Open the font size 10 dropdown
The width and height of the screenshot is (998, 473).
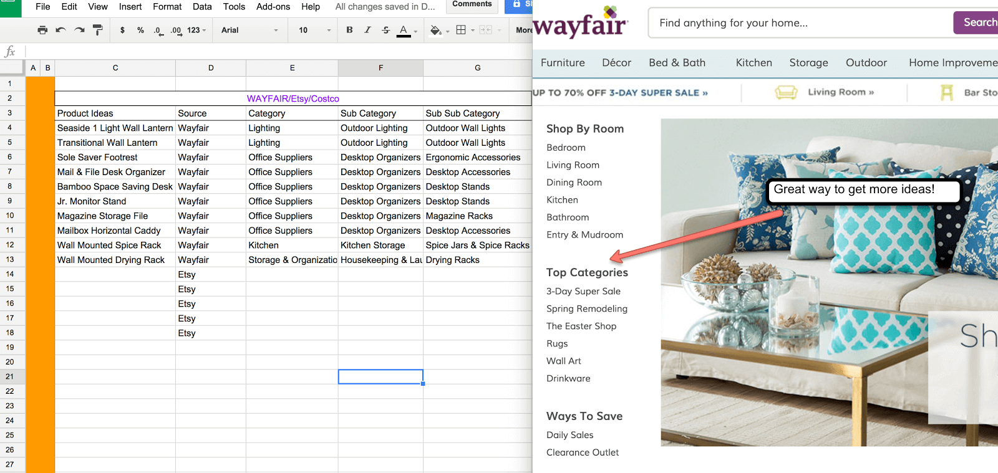click(x=314, y=30)
